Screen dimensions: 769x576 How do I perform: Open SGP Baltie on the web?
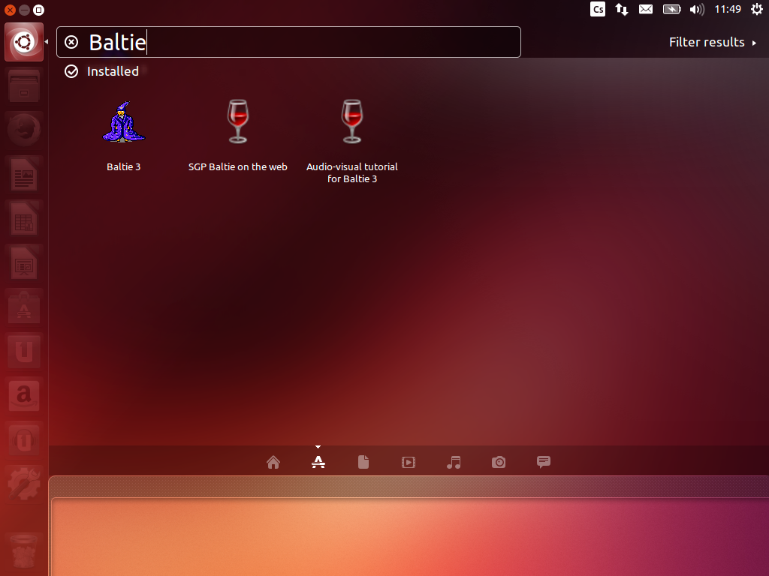tap(237, 124)
